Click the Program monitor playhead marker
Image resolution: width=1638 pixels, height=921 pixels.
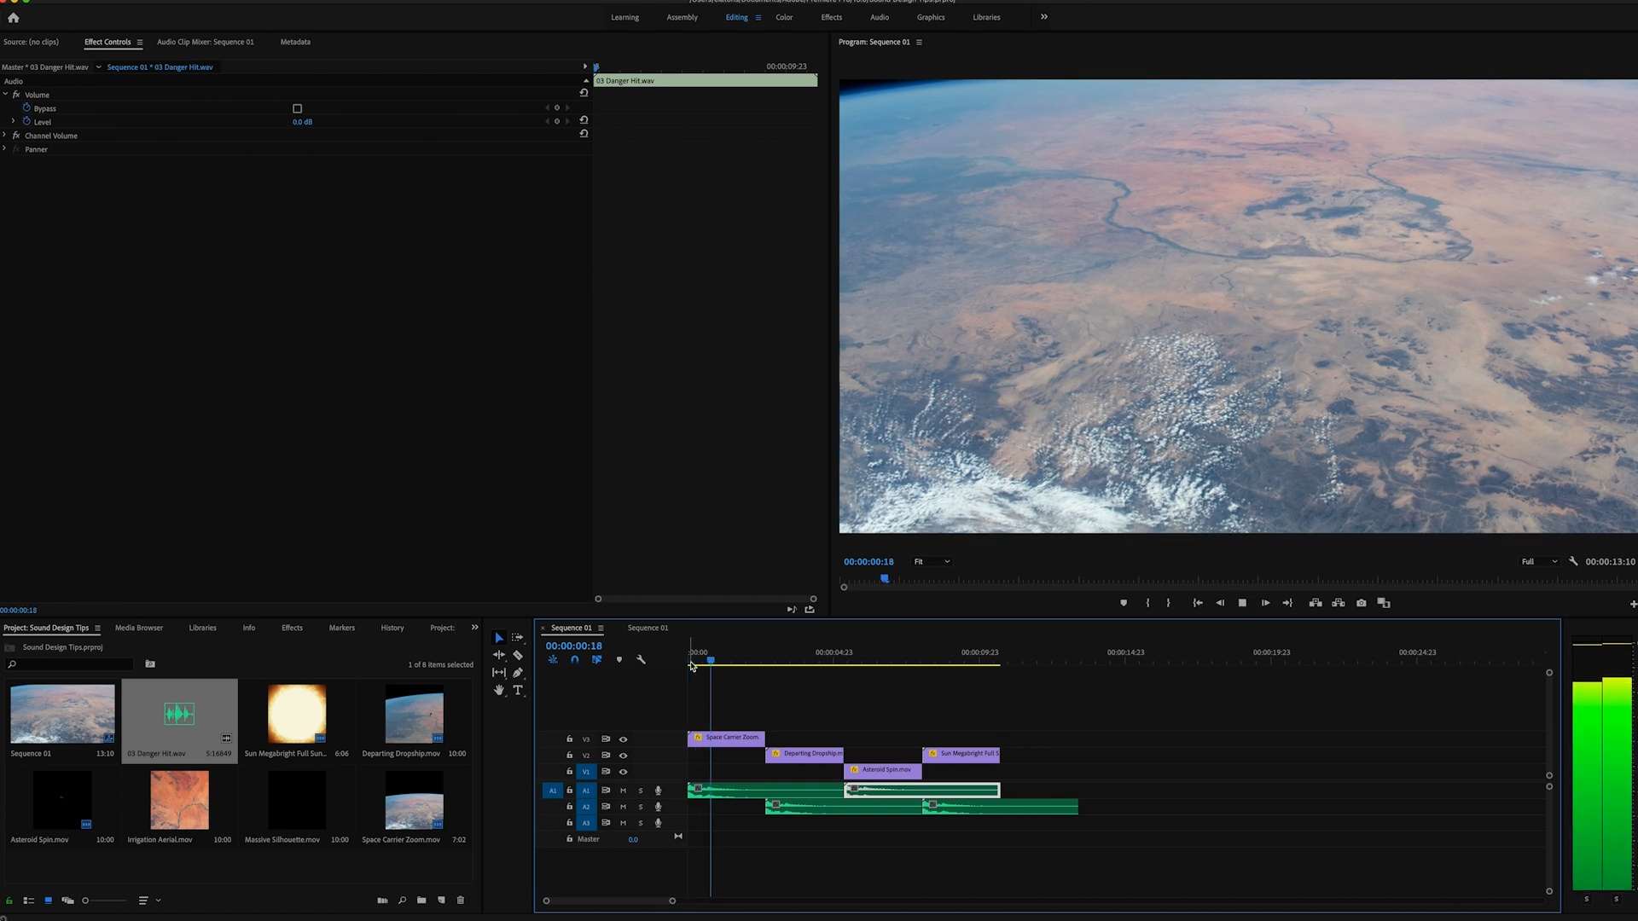(x=885, y=579)
